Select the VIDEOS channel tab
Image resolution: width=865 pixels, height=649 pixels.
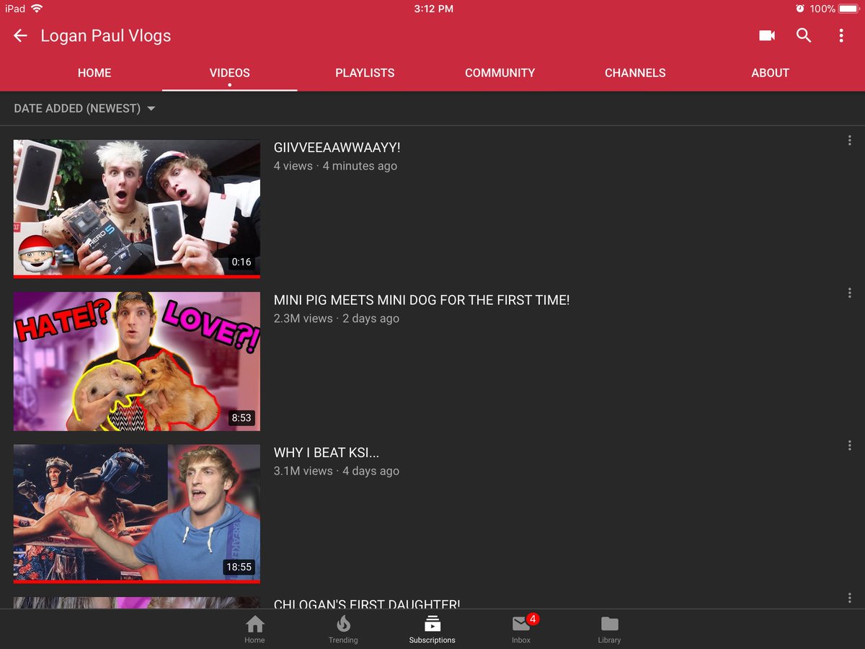229,73
